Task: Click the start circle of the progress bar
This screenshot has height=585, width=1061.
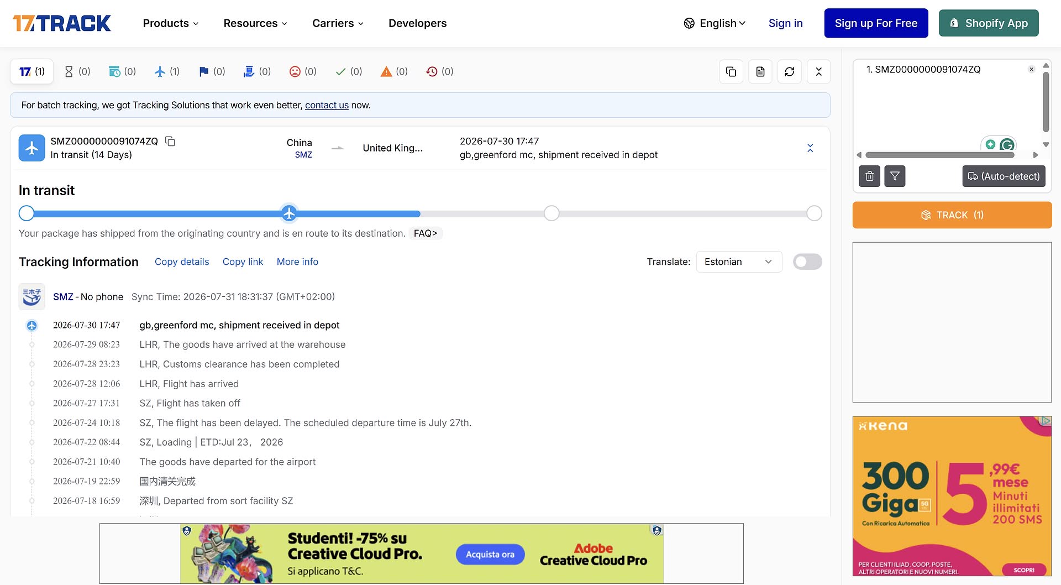Action: pos(27,213)
